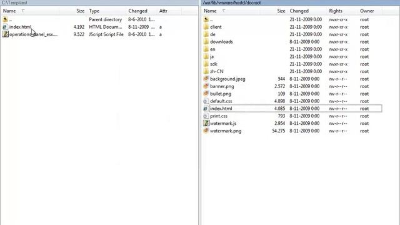
Task: Sort remote panel by Name column
Action: (210, 11)
